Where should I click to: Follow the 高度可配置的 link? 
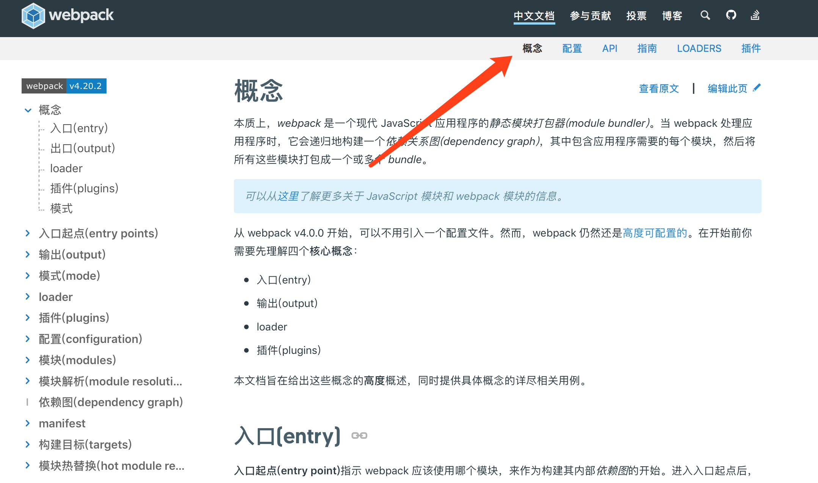[x=655, y=233]
